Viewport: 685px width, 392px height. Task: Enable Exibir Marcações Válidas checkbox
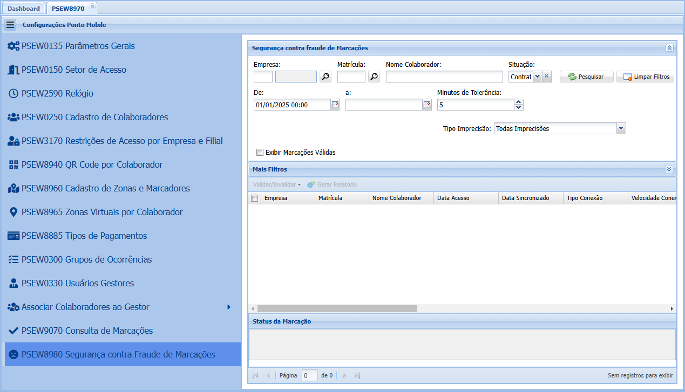coord(260,153)
